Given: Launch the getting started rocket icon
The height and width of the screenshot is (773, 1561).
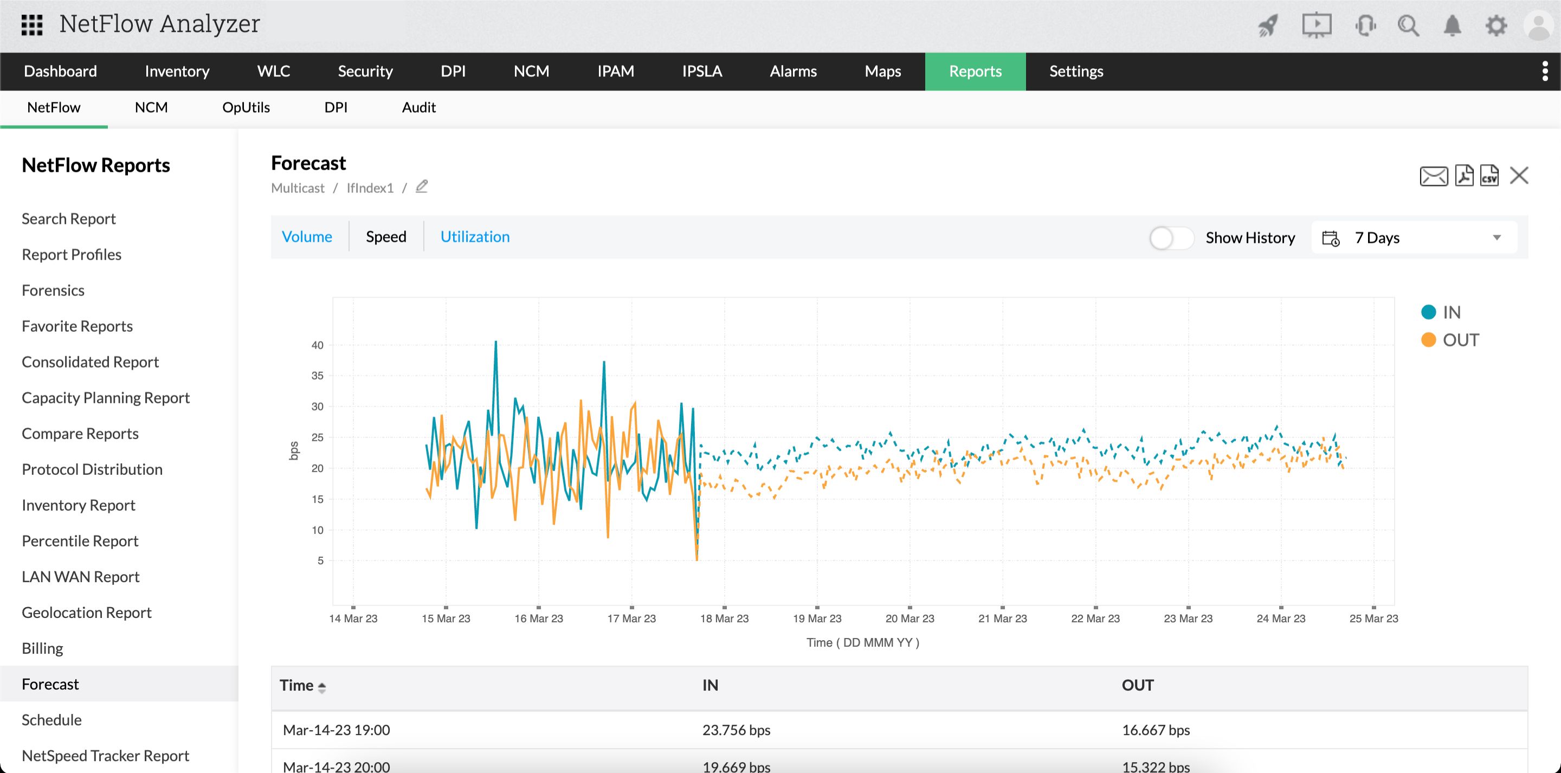Looking at the screenshot, I should click(x=1268, y=25).
